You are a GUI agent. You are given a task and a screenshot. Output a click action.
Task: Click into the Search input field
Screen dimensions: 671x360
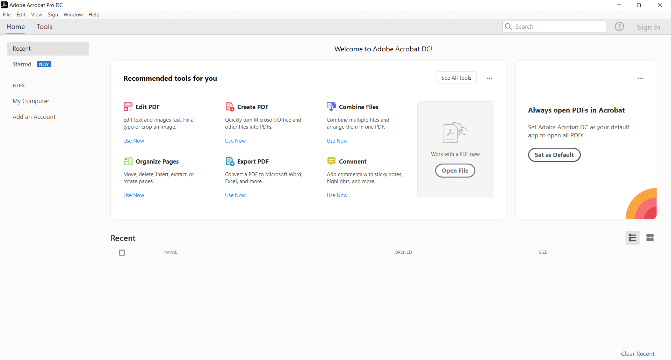(555, 27)
